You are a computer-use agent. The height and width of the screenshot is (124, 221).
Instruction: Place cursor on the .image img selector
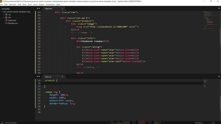(51, 92)
